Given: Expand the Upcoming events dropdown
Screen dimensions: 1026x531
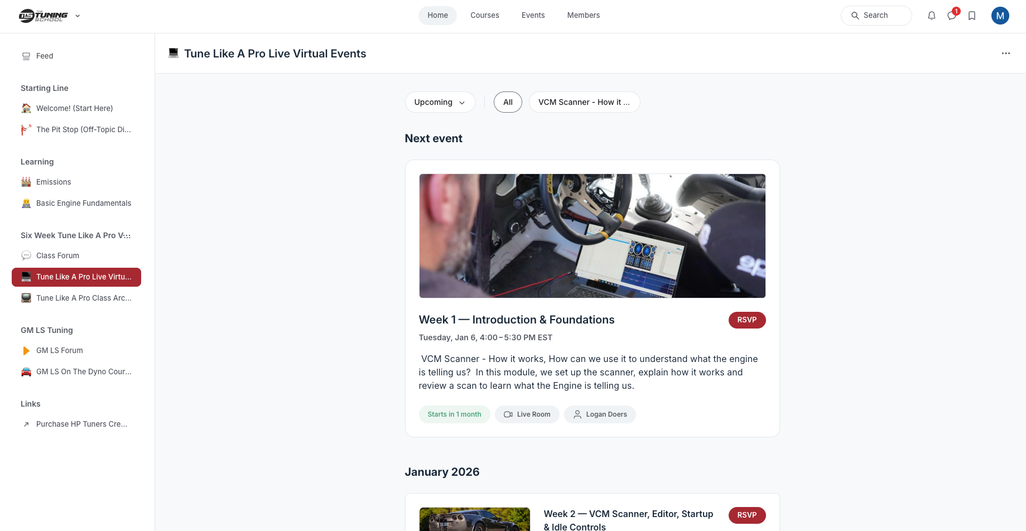Looking at the screenshot, I should (x=440, y=102).
